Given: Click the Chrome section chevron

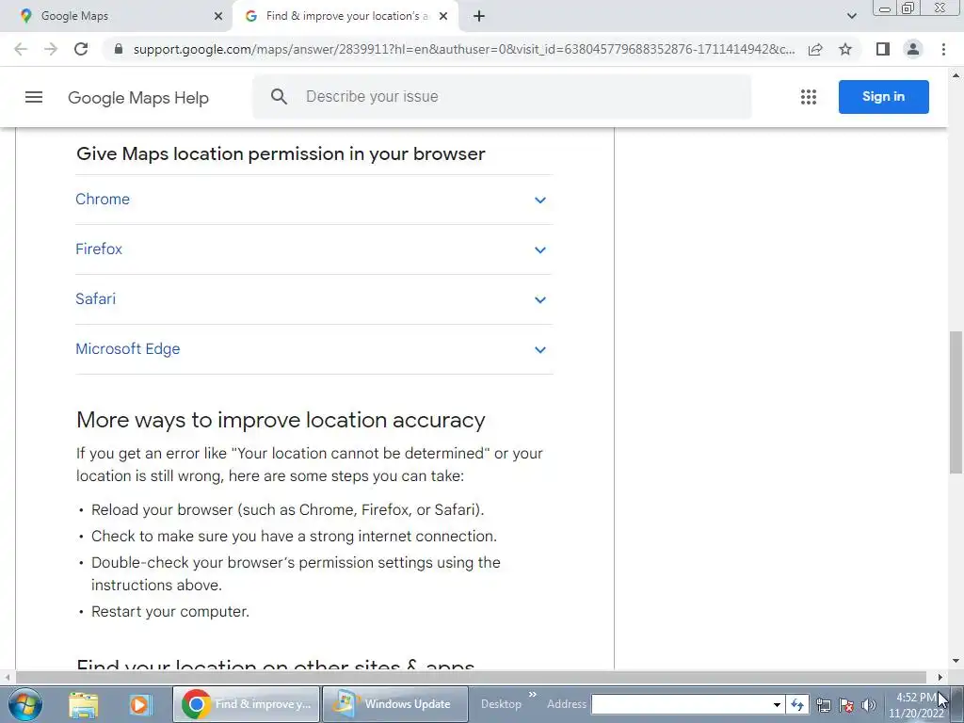Looking at the screenshot, I should point(539,200).
